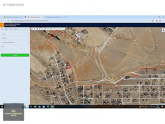Click the sixth map toolbar icon beside measure
This screenshot has width=165, height=124.
coord(45,29)
